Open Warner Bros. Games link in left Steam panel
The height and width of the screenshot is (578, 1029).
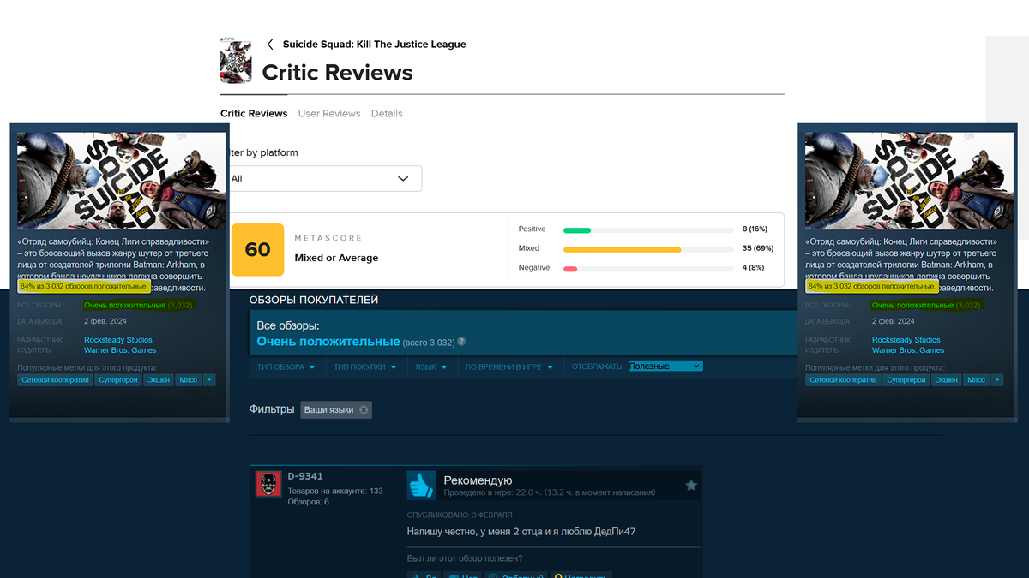point(120,350)
